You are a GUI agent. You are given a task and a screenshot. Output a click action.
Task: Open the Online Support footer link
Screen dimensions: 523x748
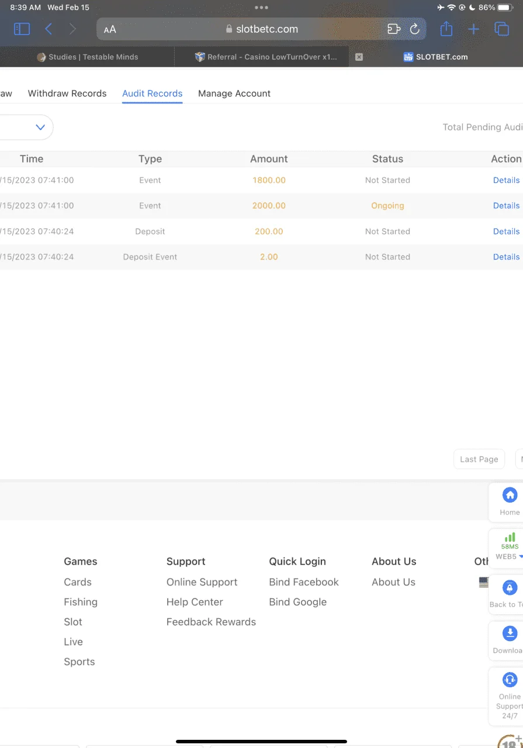(202, 582)
